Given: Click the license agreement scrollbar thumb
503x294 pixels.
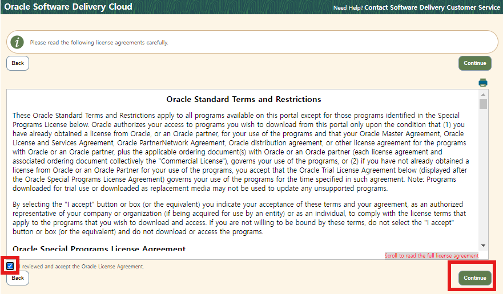Looking at the screenshot, I should 483,104.
